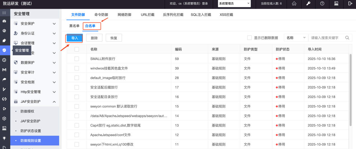Screen dimensions: 356x149
Task: Toggle the select-all header checkbox
Action: 77,49
